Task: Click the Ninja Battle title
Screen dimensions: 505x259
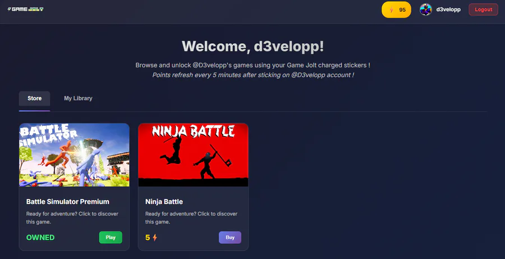Action: pos(164,202)
